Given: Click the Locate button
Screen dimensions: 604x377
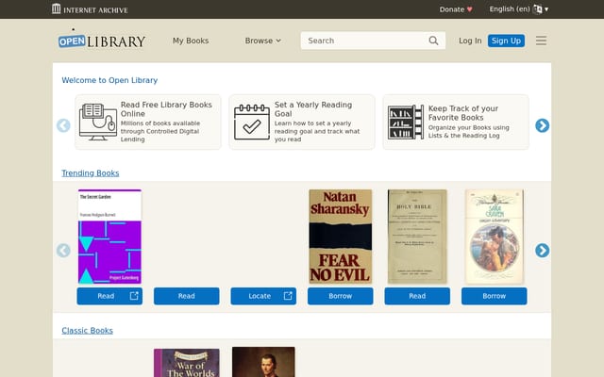Looking at the screenshot, I should (263, 296).
